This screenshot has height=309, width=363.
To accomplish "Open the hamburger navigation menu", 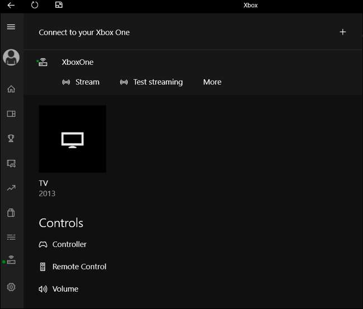I will click(x=11, y=27).
